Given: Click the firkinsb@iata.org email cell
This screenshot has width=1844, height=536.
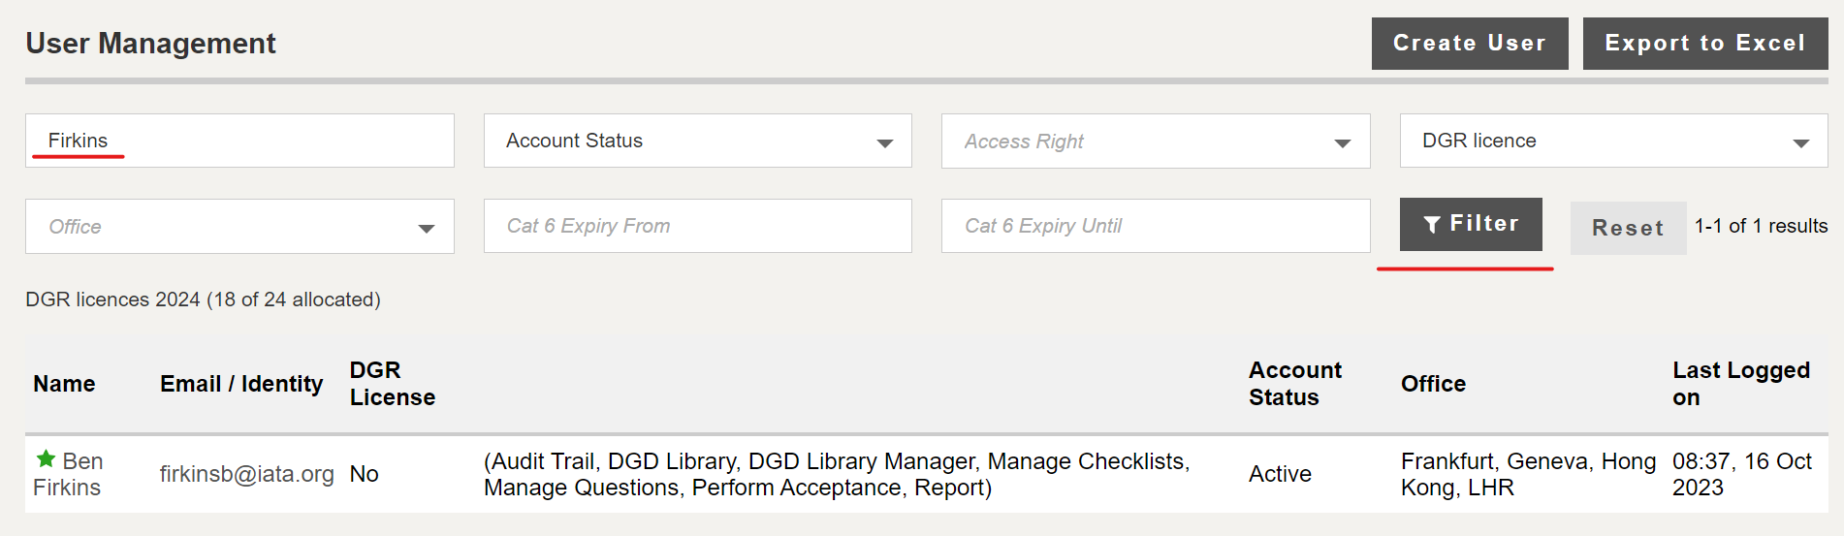Looking at the screenshot, I should [x=246, y=474].
